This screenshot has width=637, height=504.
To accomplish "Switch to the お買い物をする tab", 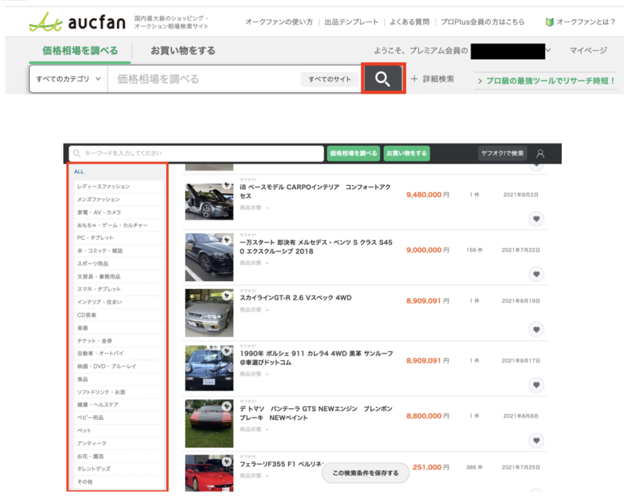I will (x=183, y=50).
